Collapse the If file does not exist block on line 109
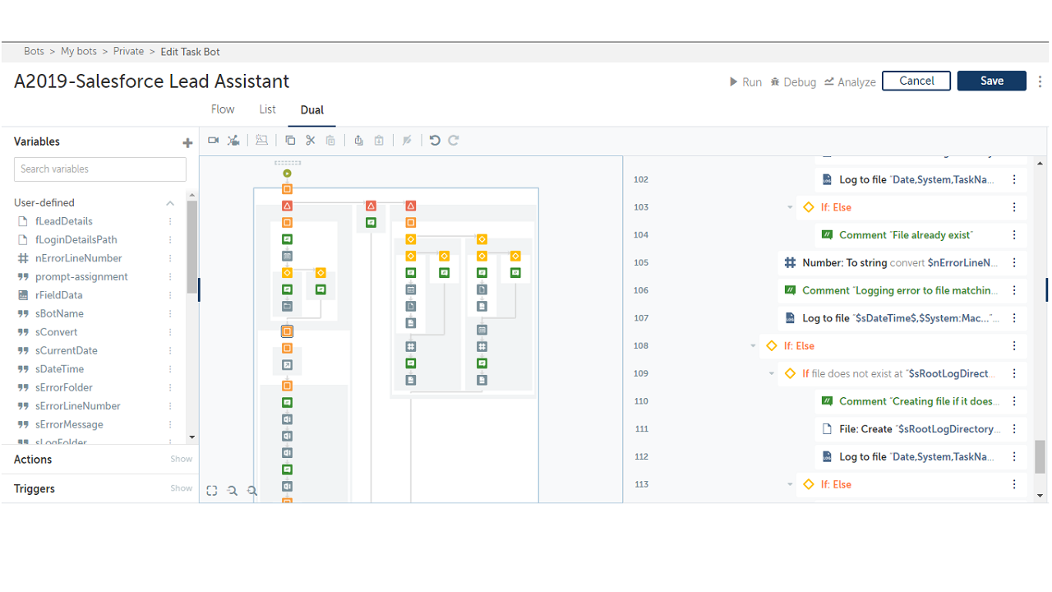This screenshot has width=1052, height=592. (x=771, y=374)
